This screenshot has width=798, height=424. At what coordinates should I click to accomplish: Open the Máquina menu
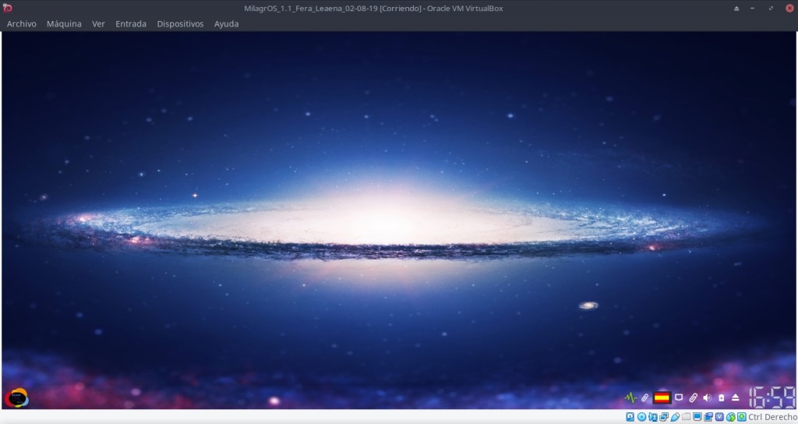pyautogui.click(x=64, y=23)
